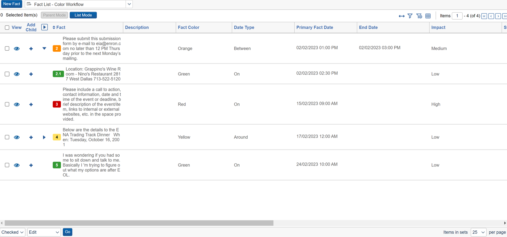
Task: Click the expand width double-arrow icon
Action: pos(401,16)
